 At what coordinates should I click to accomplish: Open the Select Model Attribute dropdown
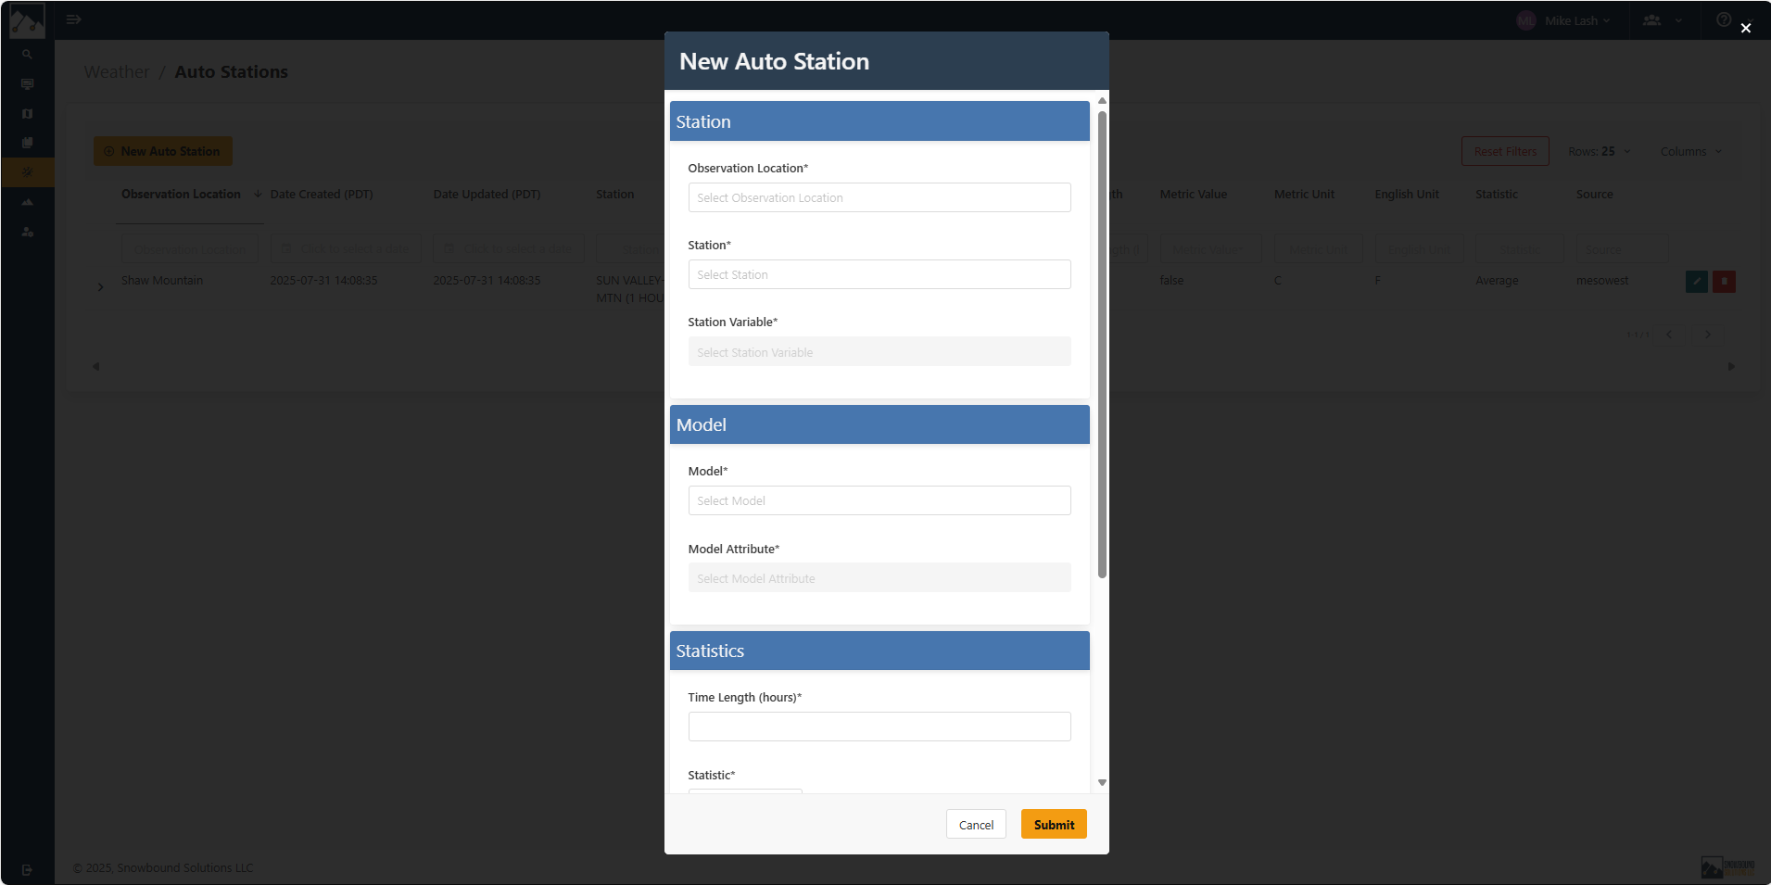tap(879, 578)
